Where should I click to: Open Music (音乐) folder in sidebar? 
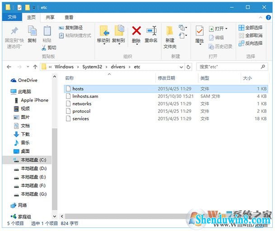22,143
